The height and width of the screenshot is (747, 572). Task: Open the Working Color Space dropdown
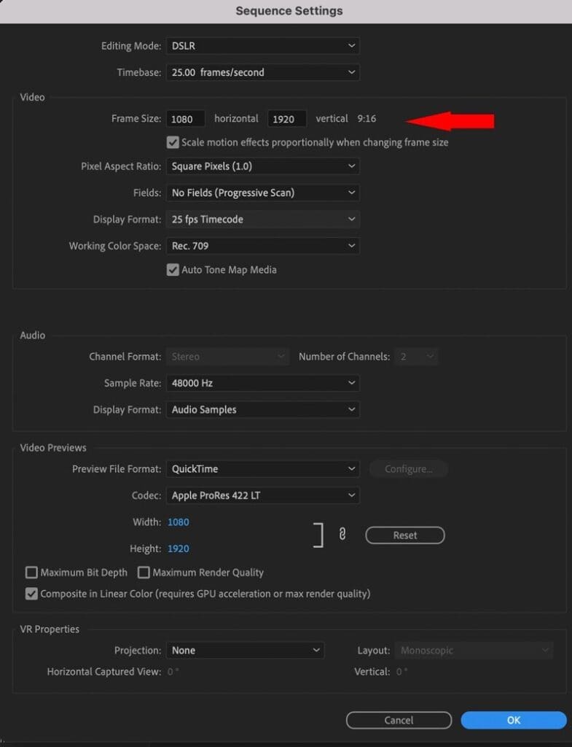click(262, 246)
